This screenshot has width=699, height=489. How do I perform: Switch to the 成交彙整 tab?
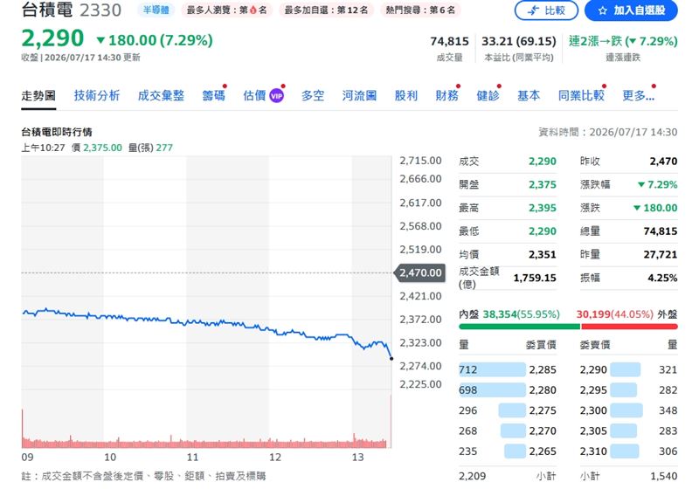coord(161,95)
